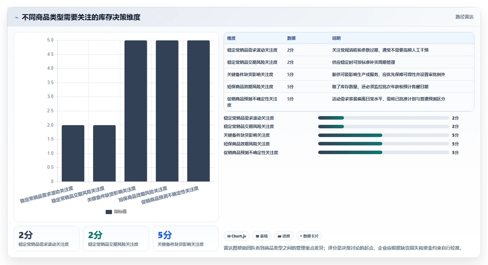
Task: Open the 5分 关键备件缺货影响关注度 data card
Action: click(186, 238)
